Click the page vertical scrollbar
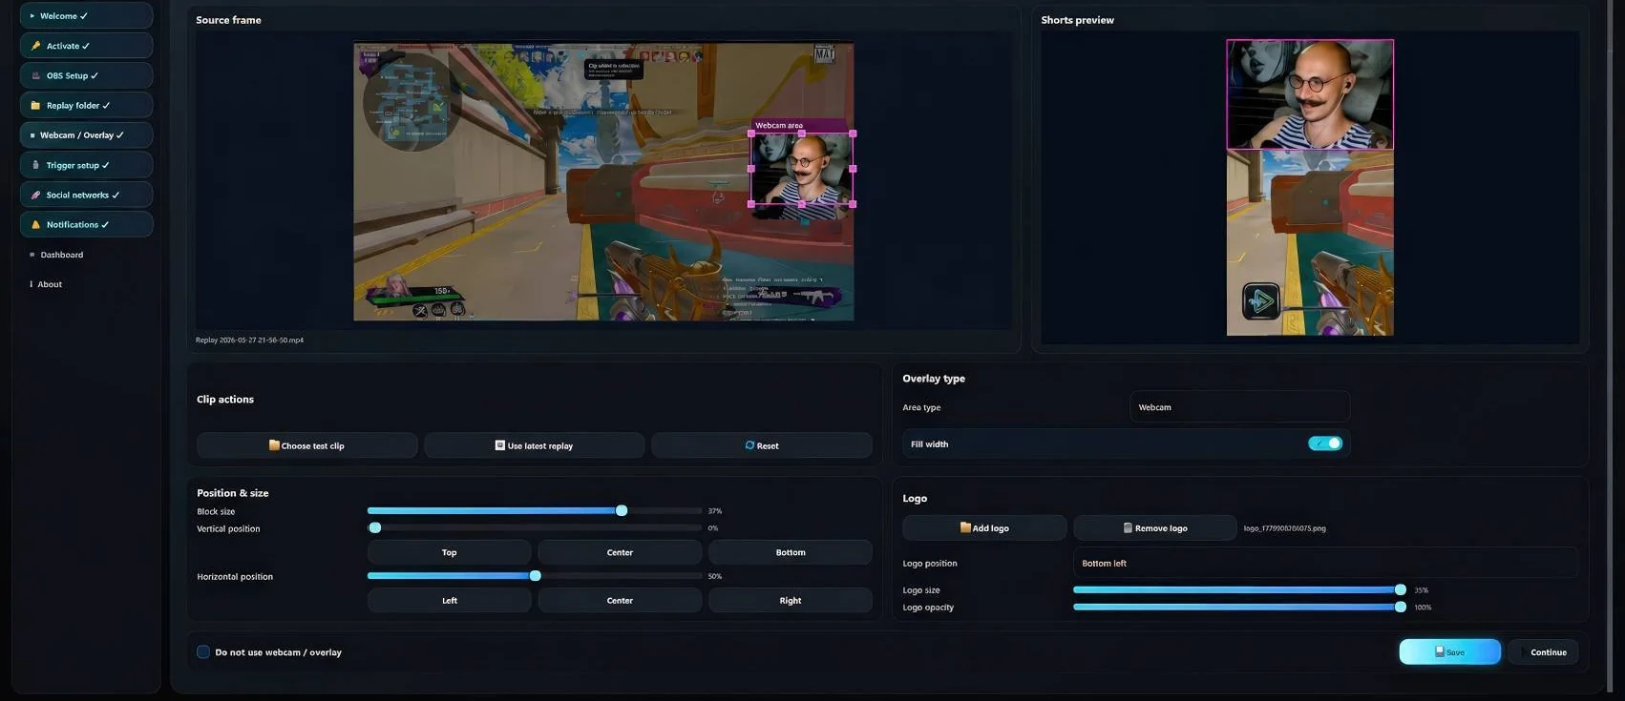 [x=1612, y=345]
